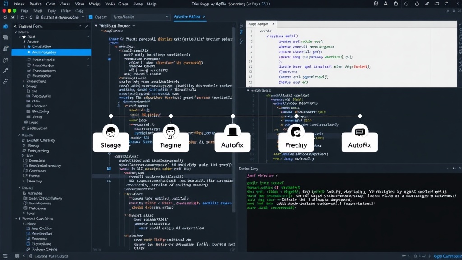Open the Help menu
The width and height of the screenshot is (462, 260).
[x=152, y=4]
